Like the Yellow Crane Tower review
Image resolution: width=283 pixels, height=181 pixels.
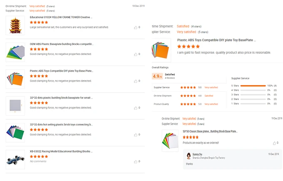click(x=136, y=28)
